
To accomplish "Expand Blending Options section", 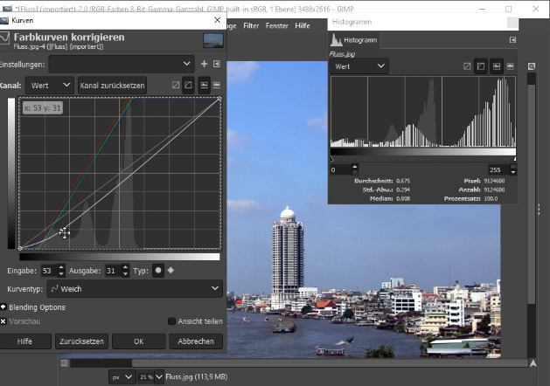I will point(3,307).
